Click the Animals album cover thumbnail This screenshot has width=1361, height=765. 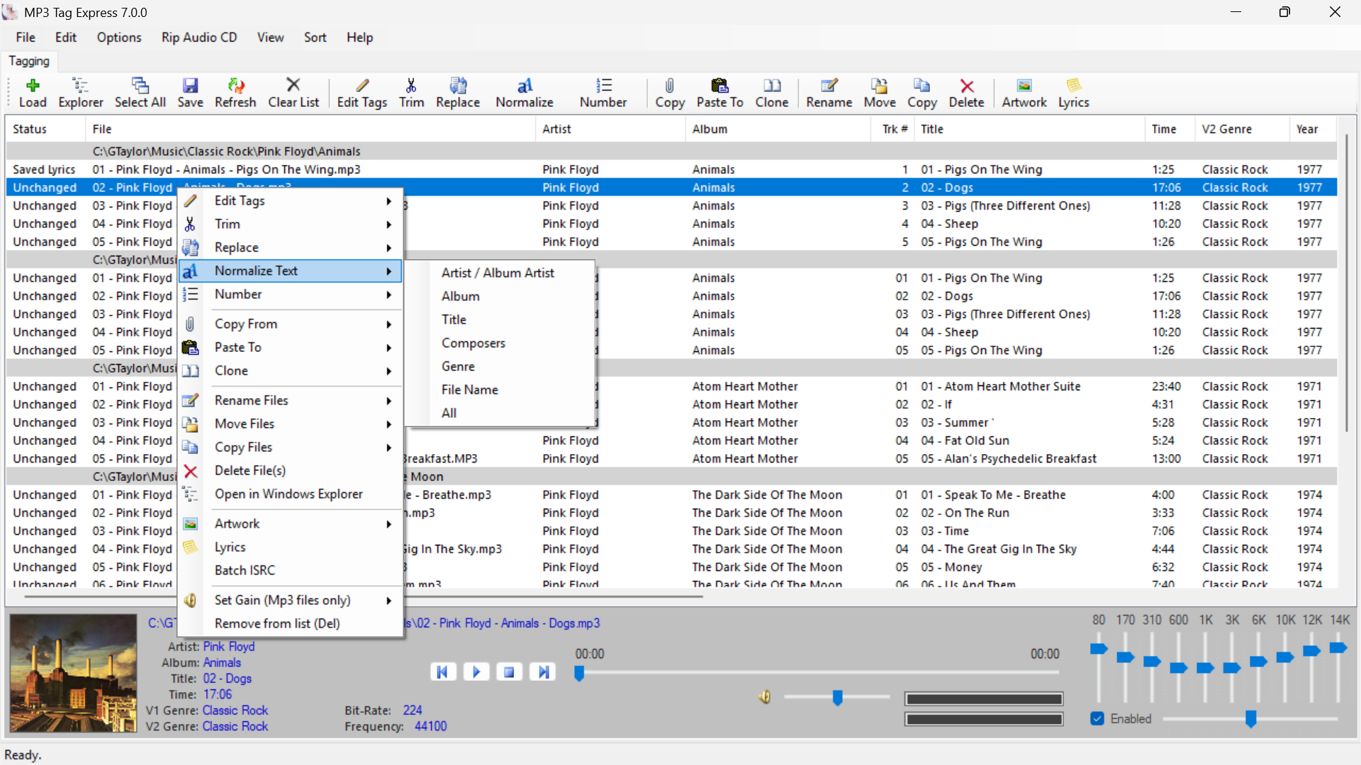[72, 673]
